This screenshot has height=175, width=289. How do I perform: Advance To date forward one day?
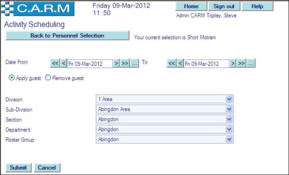pos(233,63)
